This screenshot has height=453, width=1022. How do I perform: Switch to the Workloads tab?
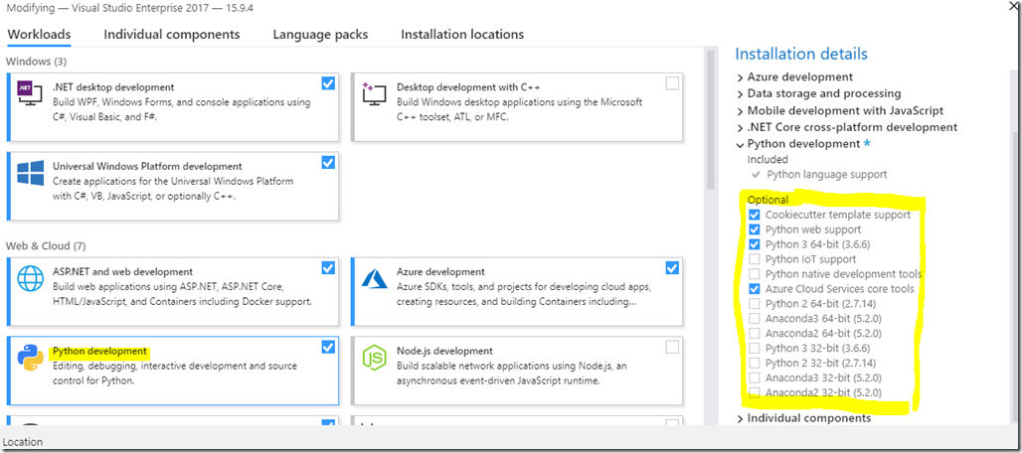pos(39,35)
